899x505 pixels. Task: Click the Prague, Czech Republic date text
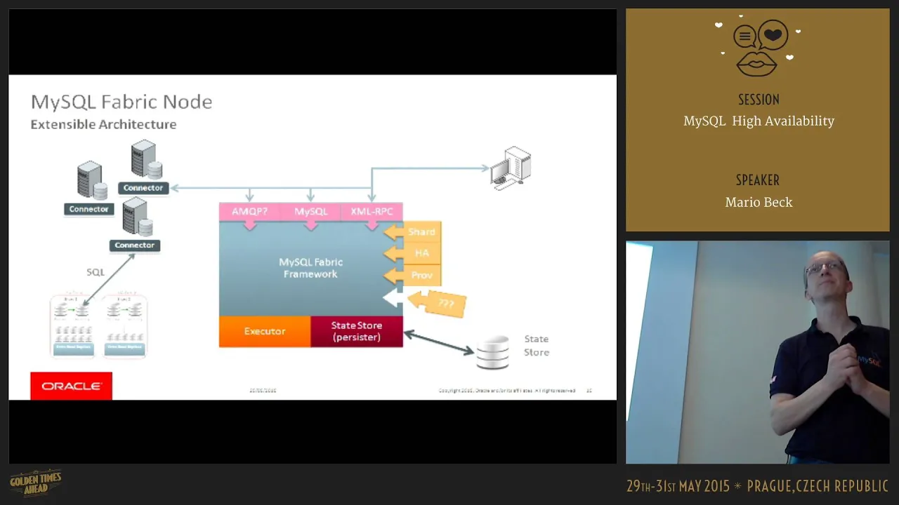pos(758,486)
